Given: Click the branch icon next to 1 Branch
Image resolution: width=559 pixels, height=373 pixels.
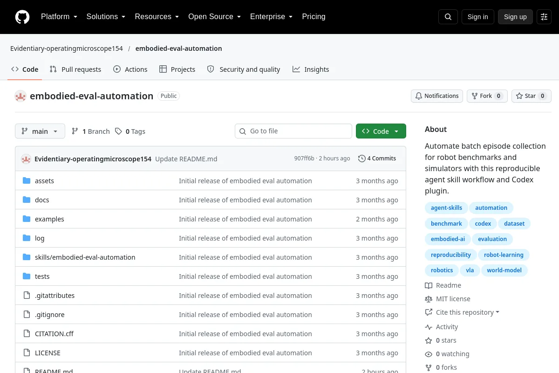Looking at the screenshot, I should [x=75, y=131].
